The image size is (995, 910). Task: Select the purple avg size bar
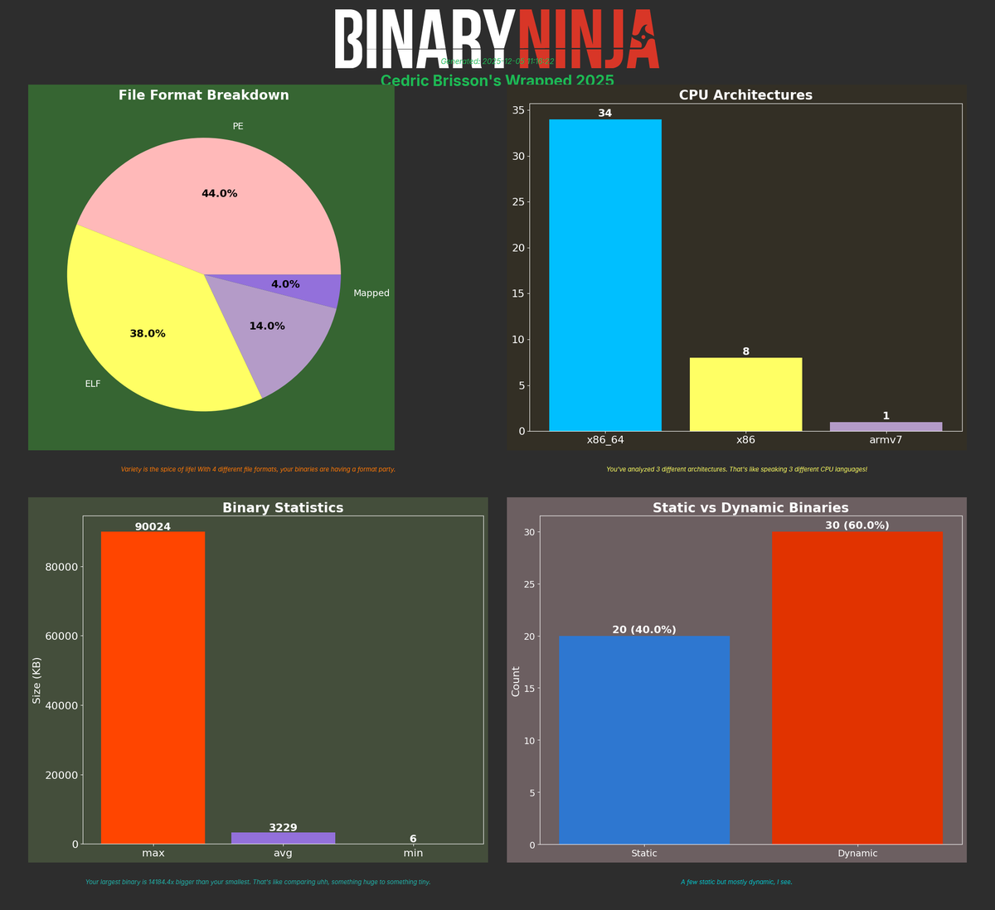[x=283, y=838]
